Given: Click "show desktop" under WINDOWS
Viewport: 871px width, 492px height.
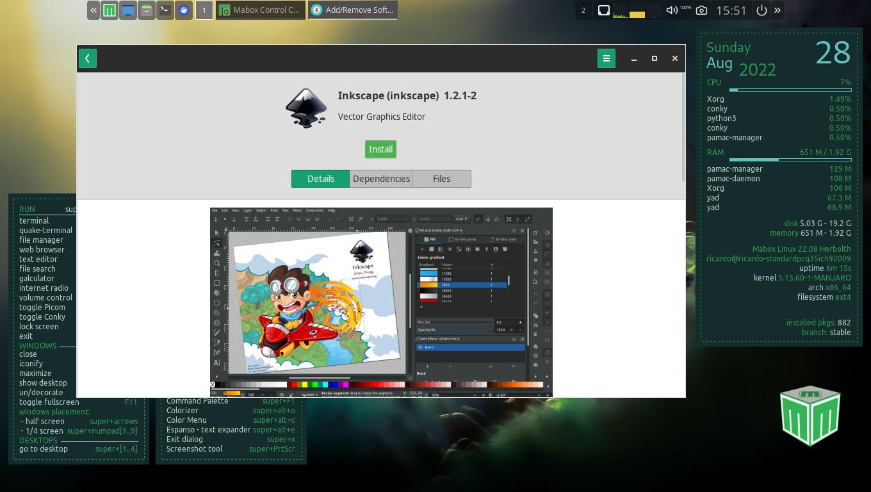Looking at the screenshot, I should pos(43,382).
